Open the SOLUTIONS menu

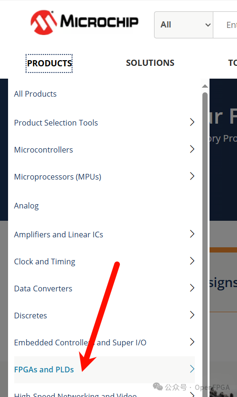click(x=150, y=63)
